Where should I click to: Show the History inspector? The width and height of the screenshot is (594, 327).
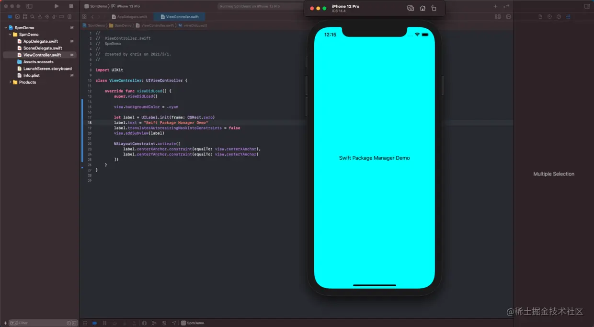pos(549,16)
